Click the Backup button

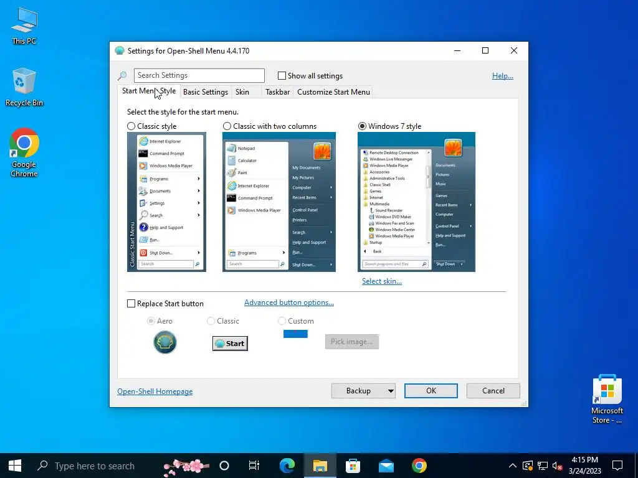(358, 391)
